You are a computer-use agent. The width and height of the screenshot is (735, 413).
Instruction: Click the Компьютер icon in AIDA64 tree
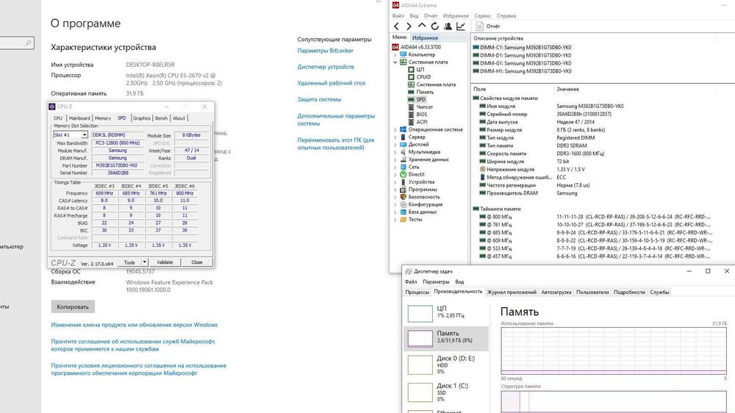tap(403, 54)
